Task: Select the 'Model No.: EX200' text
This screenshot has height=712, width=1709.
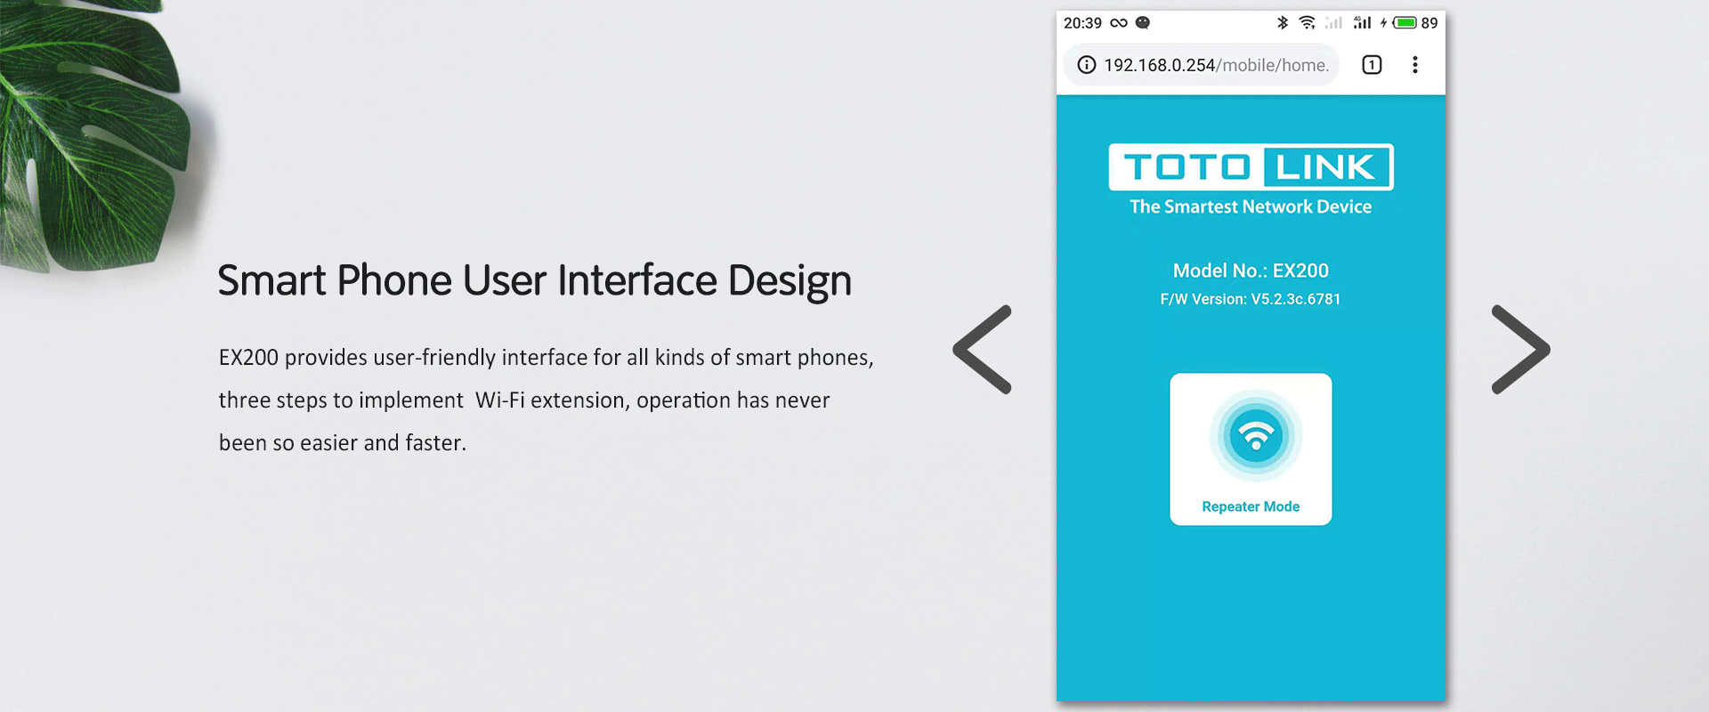Action: (1251, 271)
